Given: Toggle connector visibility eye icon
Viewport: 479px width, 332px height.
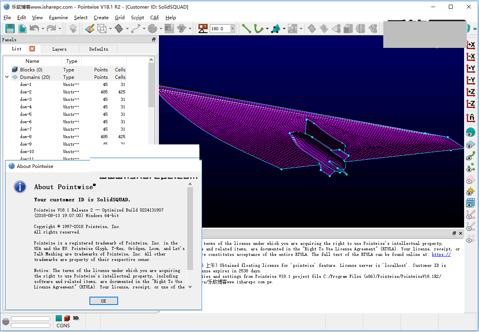Looking at the screenshot, I should pyautogui.click(x=470, y=157).
